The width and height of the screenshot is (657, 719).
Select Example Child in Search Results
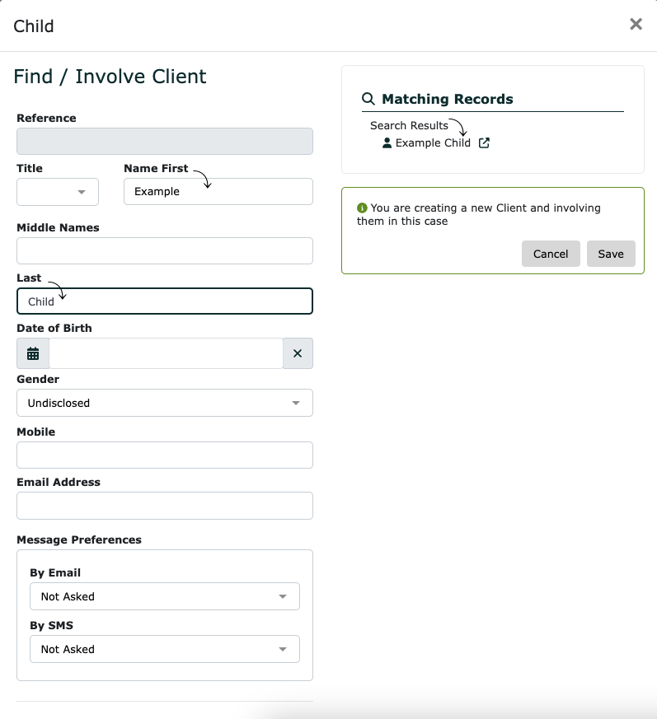tap(433, 143)
